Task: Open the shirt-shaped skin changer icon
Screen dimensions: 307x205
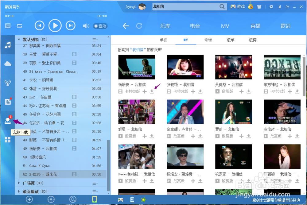Action: click(259, 6)
